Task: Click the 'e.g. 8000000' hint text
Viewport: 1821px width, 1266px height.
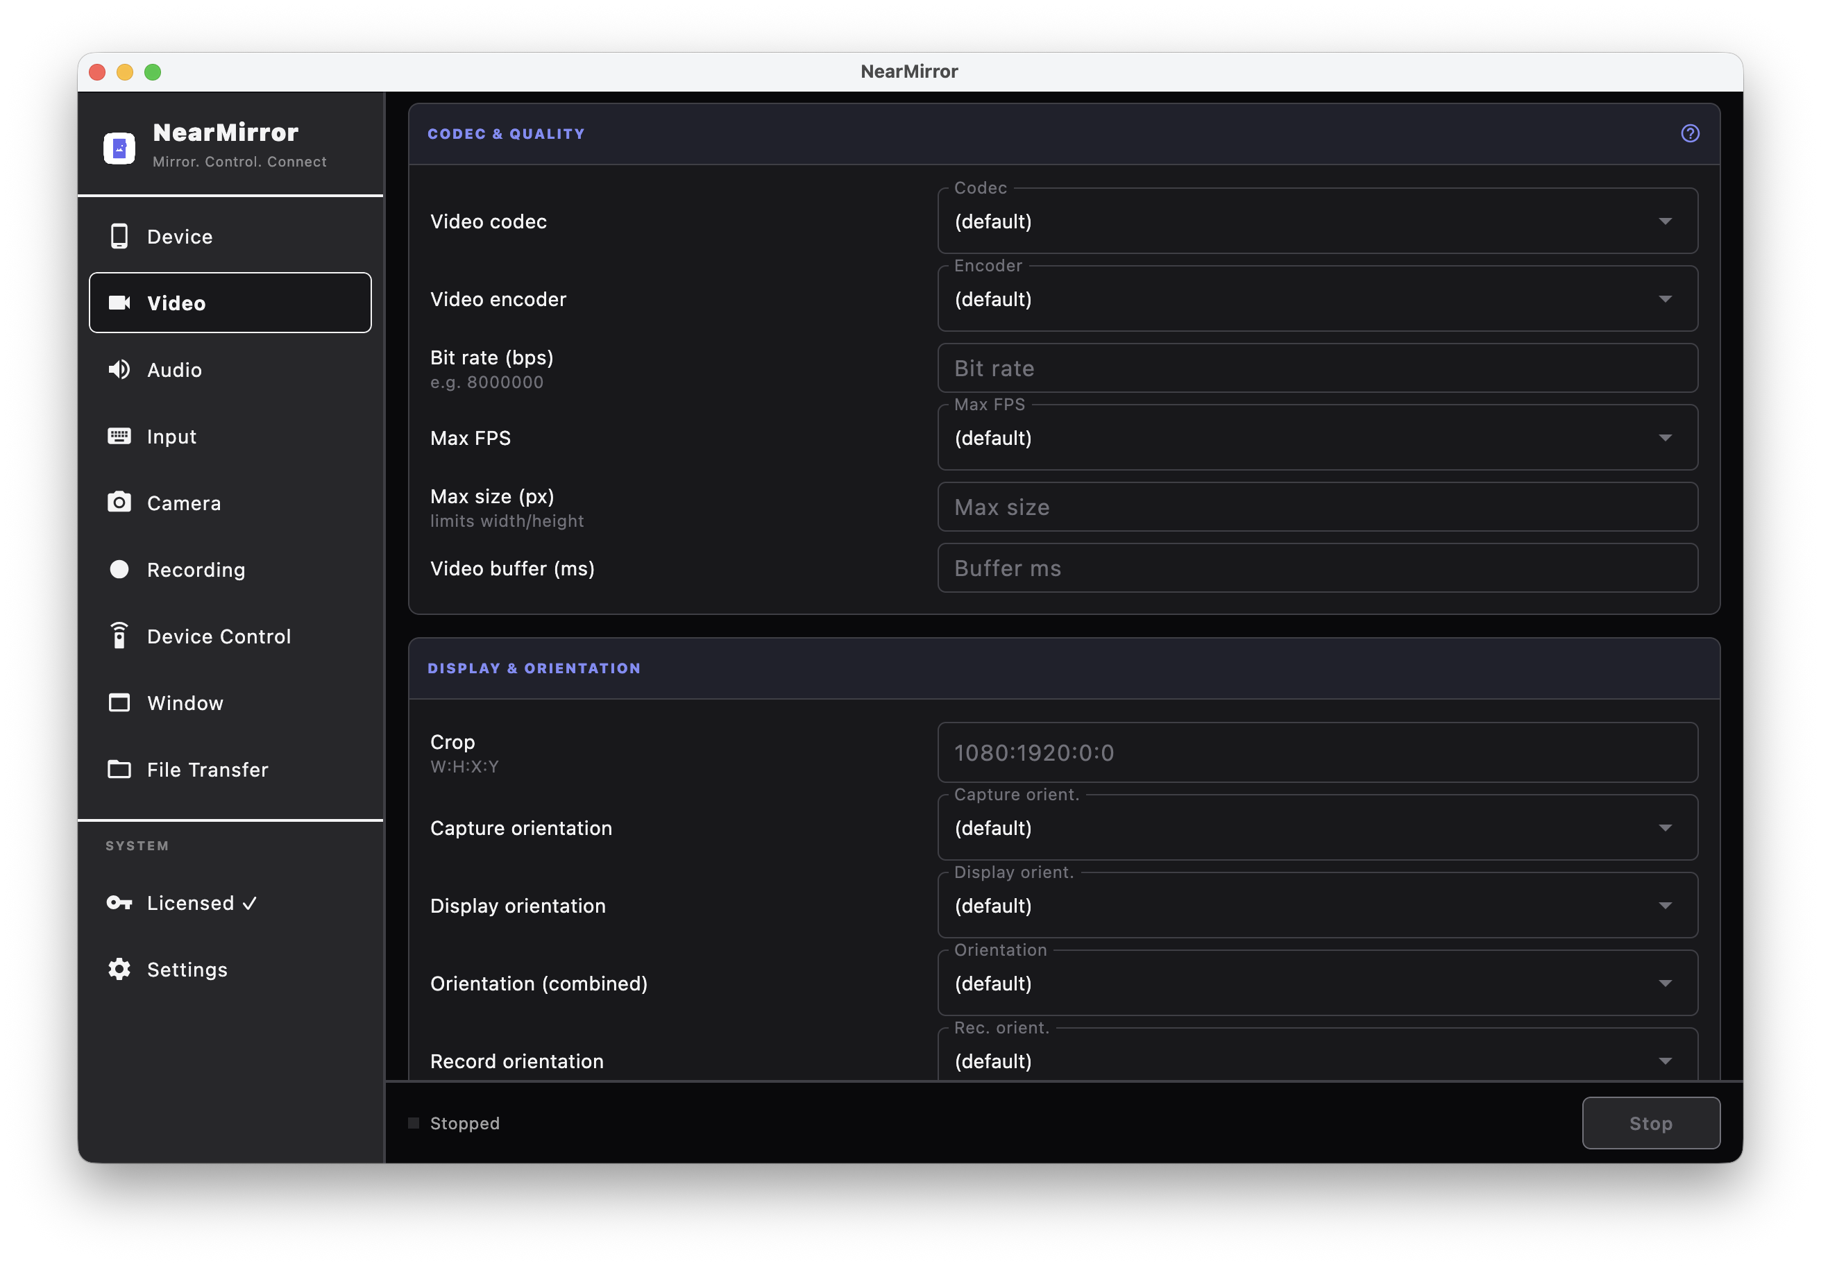Action: pos(486,382)
